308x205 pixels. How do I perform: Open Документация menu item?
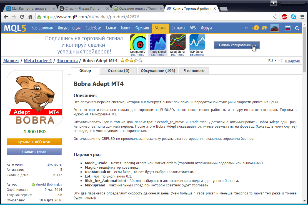tap(69, 28)
